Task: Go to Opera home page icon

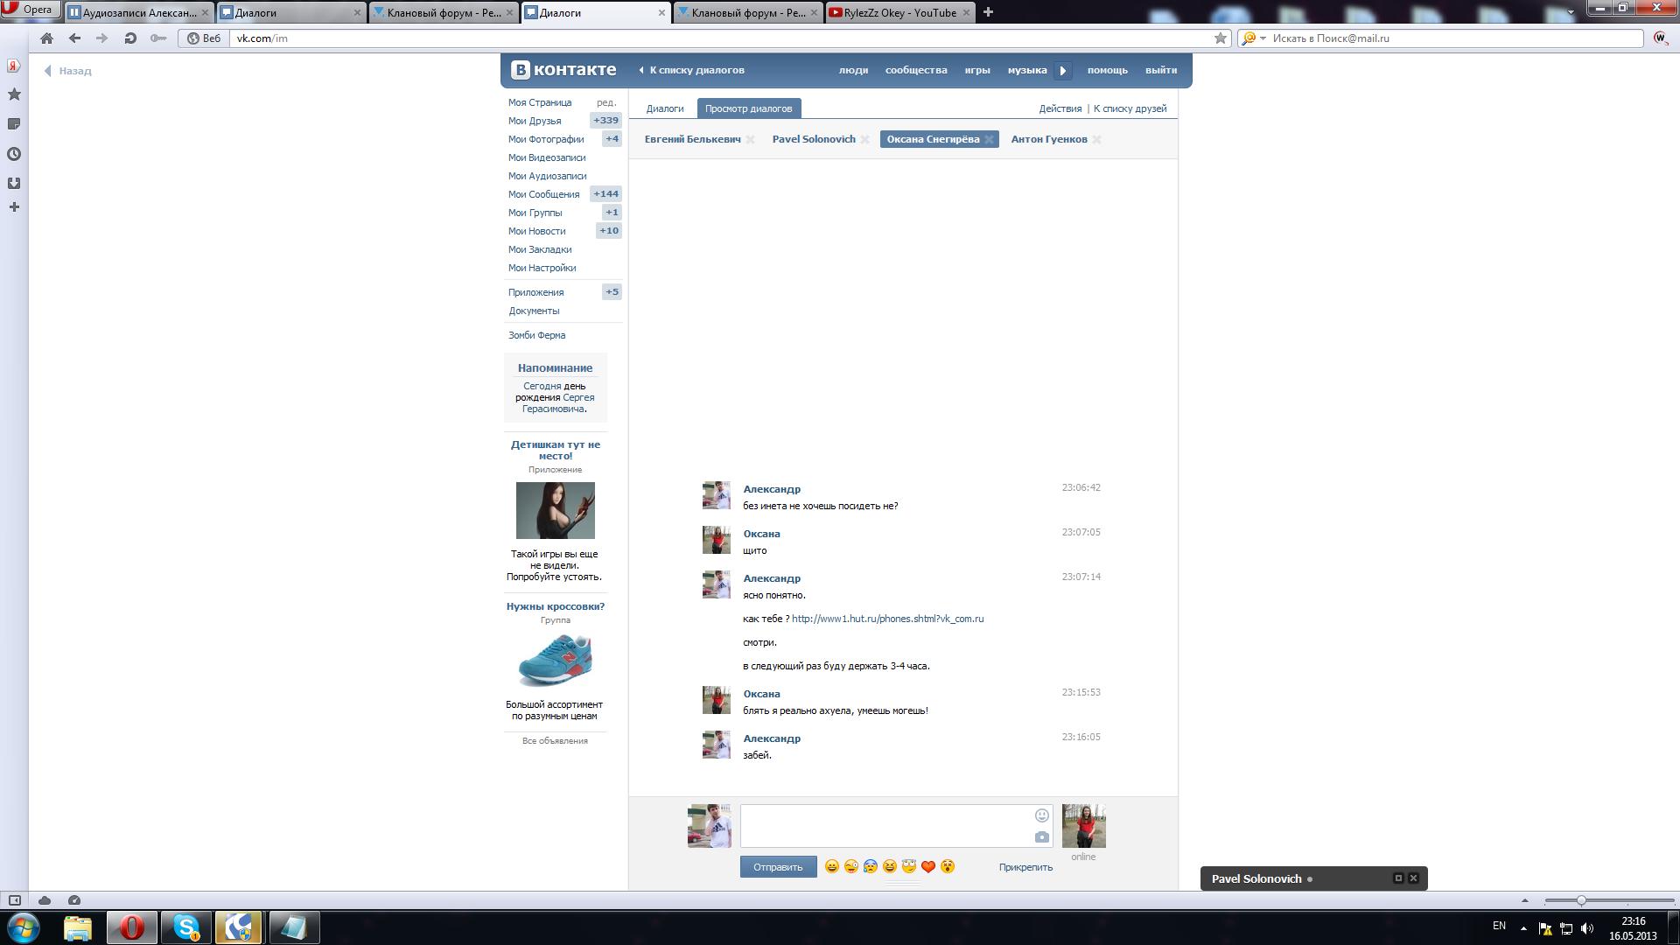Action: coord(46,38)
